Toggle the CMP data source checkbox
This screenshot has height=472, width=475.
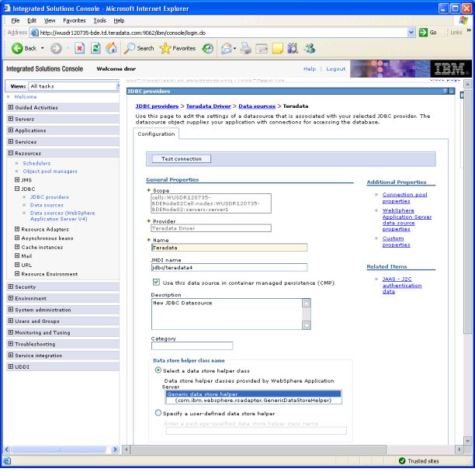click(x=156, y=283)
